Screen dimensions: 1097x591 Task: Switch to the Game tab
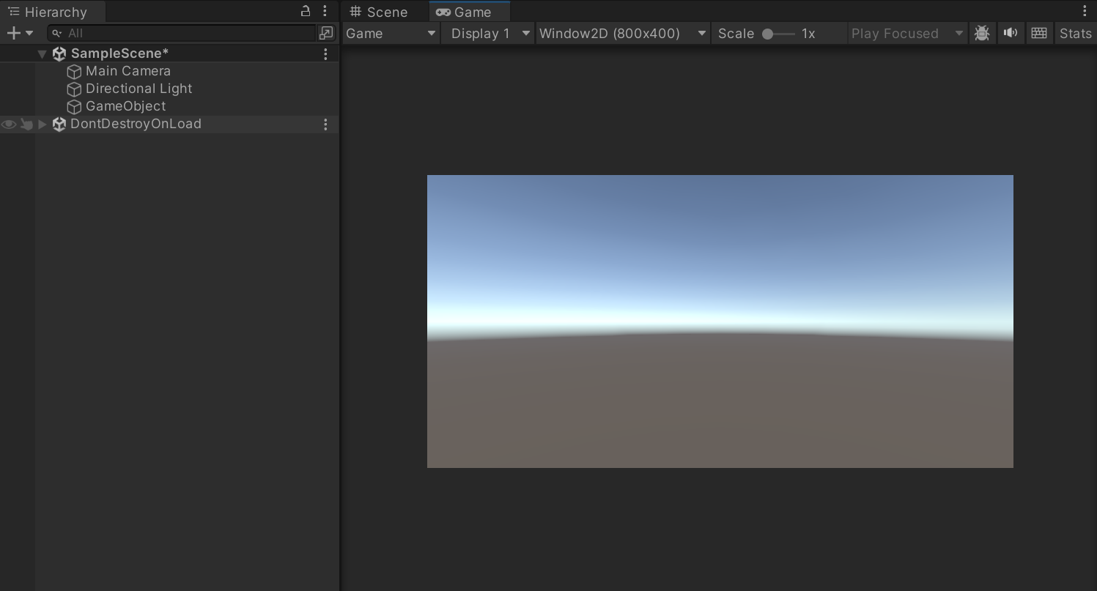tap(464, 12)
